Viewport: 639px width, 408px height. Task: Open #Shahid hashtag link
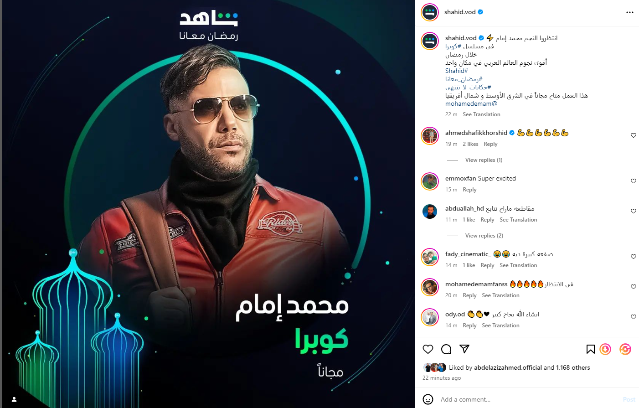tap(457, 71)
